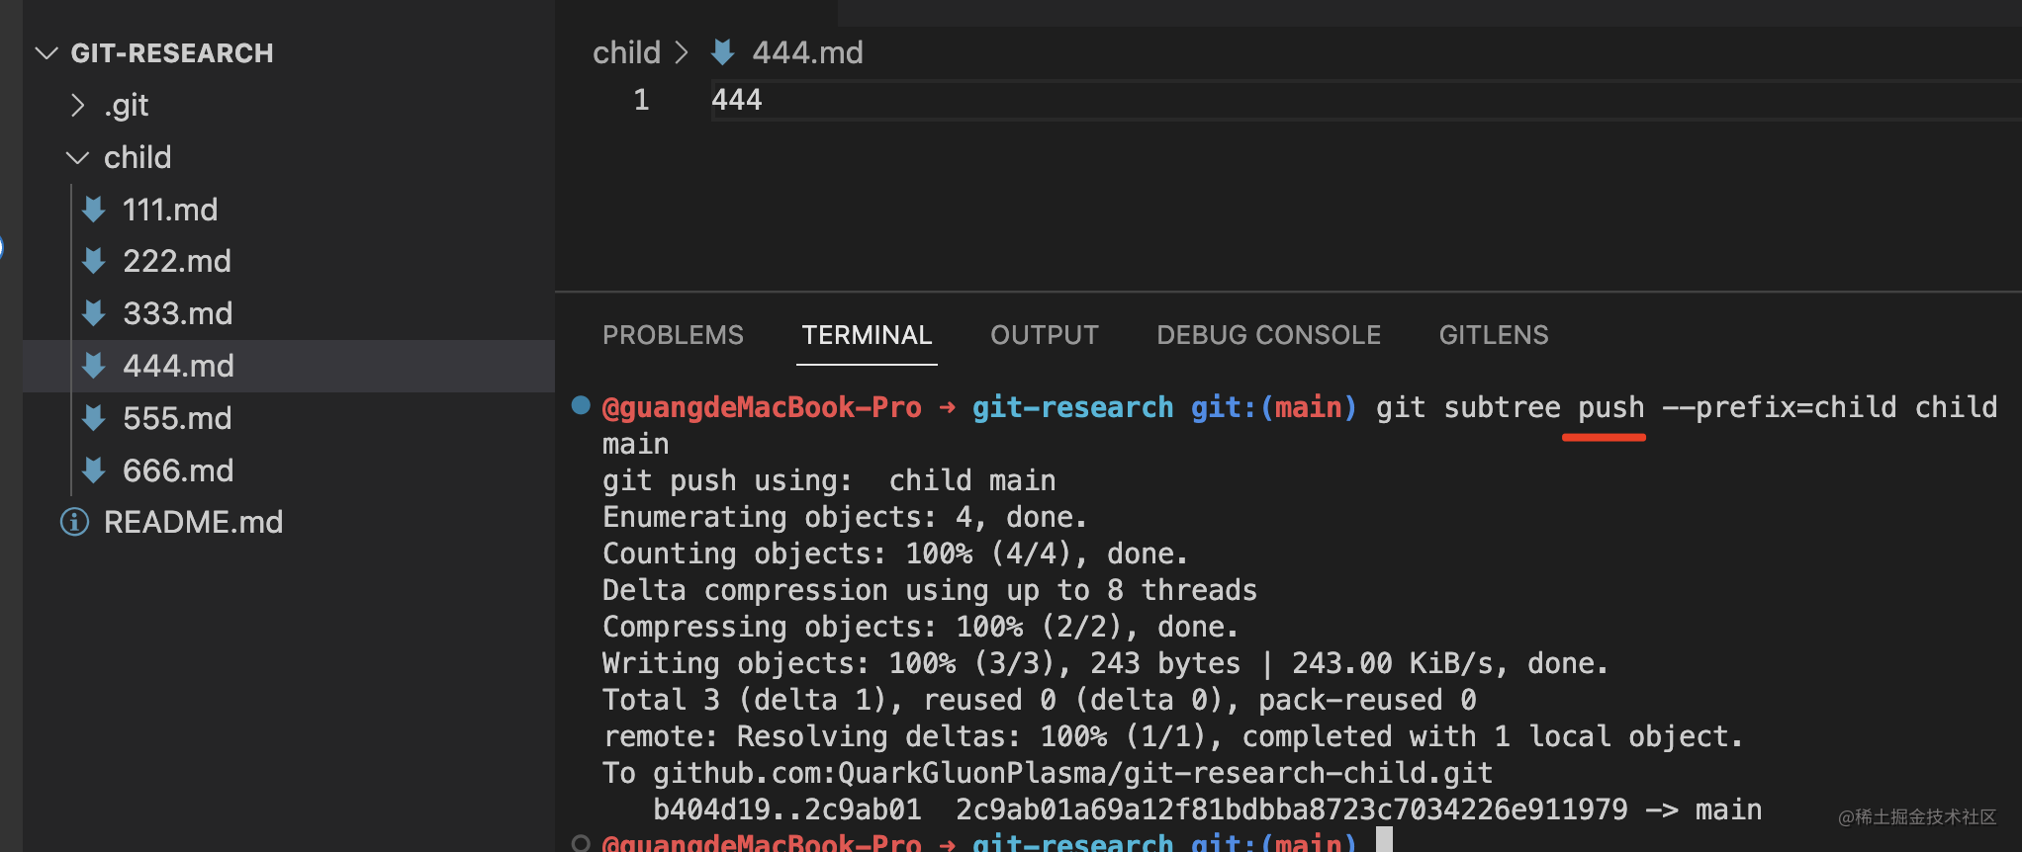Click the file icon beside 444.md in breadcrumb
The height and width of the screenshot is (852, 2022).
[723, 51]
